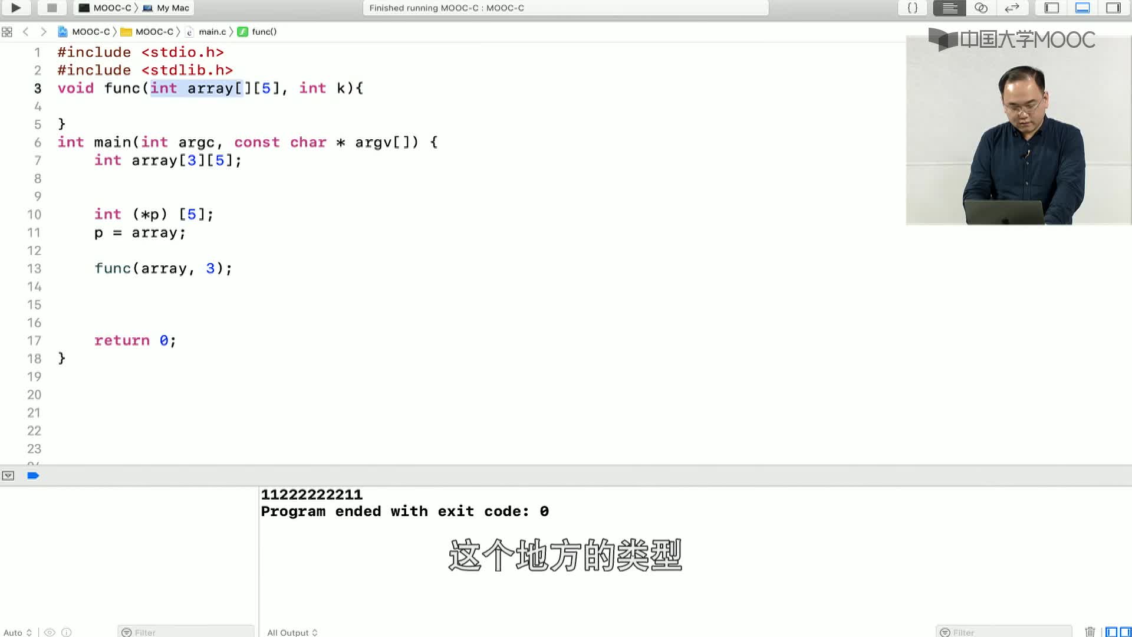
Task: Toggle the assistant editor split view
Action: [x=980, y=8]
